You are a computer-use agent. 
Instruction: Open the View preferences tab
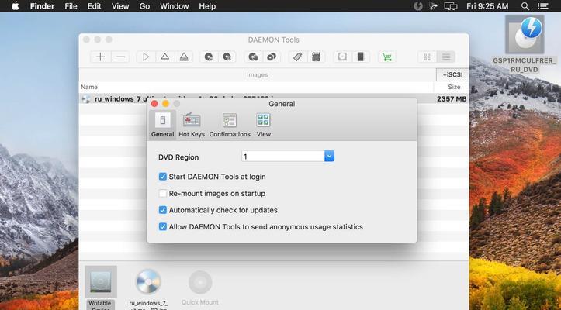pyautogui.click(x=264, y=125)
